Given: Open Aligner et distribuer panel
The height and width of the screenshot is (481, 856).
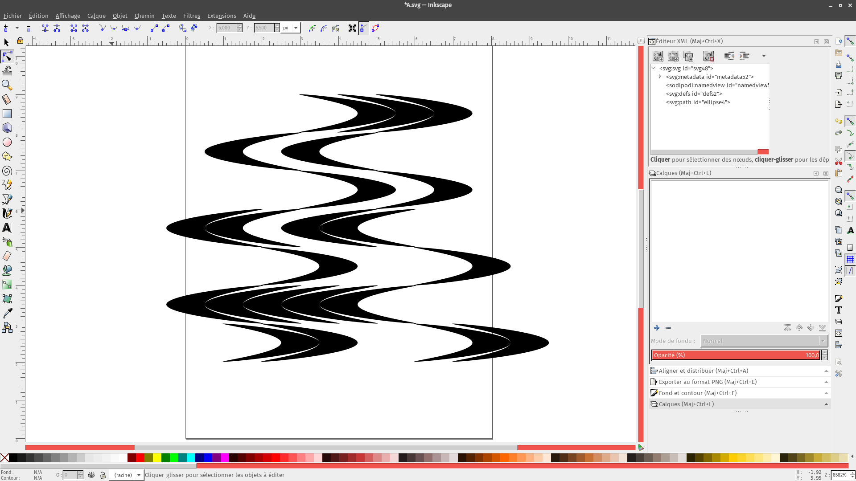Looking at the screenshot, I should point(703,371).
